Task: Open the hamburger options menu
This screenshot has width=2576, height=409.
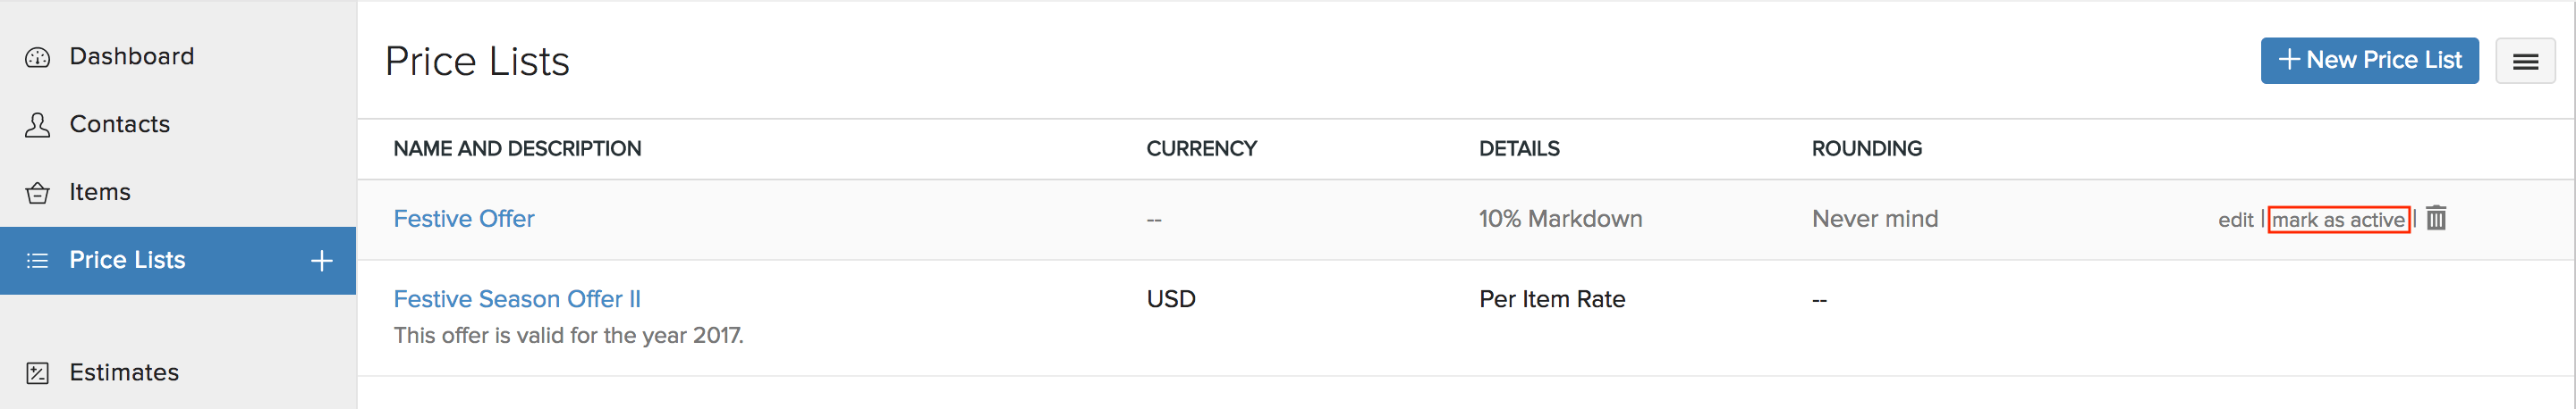Action: [x=2525, y=62]
